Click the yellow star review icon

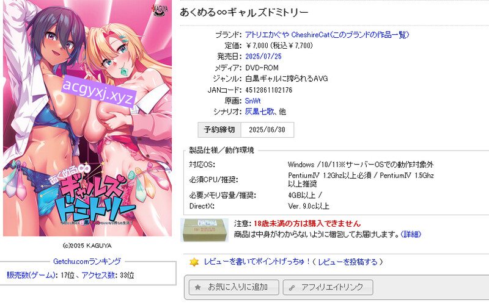[194, 262]
